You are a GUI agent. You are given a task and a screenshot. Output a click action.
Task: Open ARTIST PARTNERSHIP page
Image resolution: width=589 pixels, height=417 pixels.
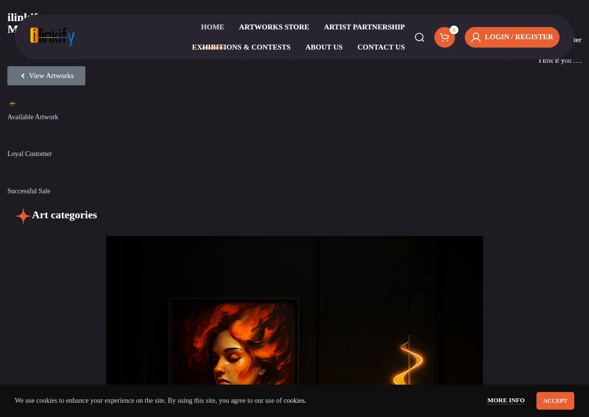tap(364, 27)
